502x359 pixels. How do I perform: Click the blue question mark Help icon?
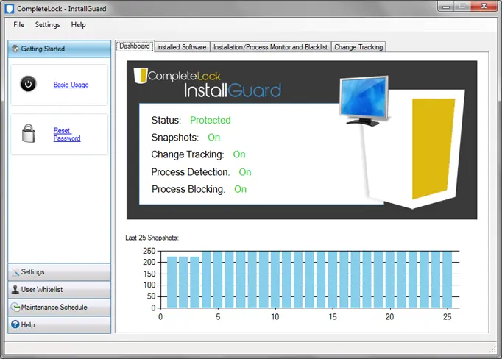click(15, 324)
